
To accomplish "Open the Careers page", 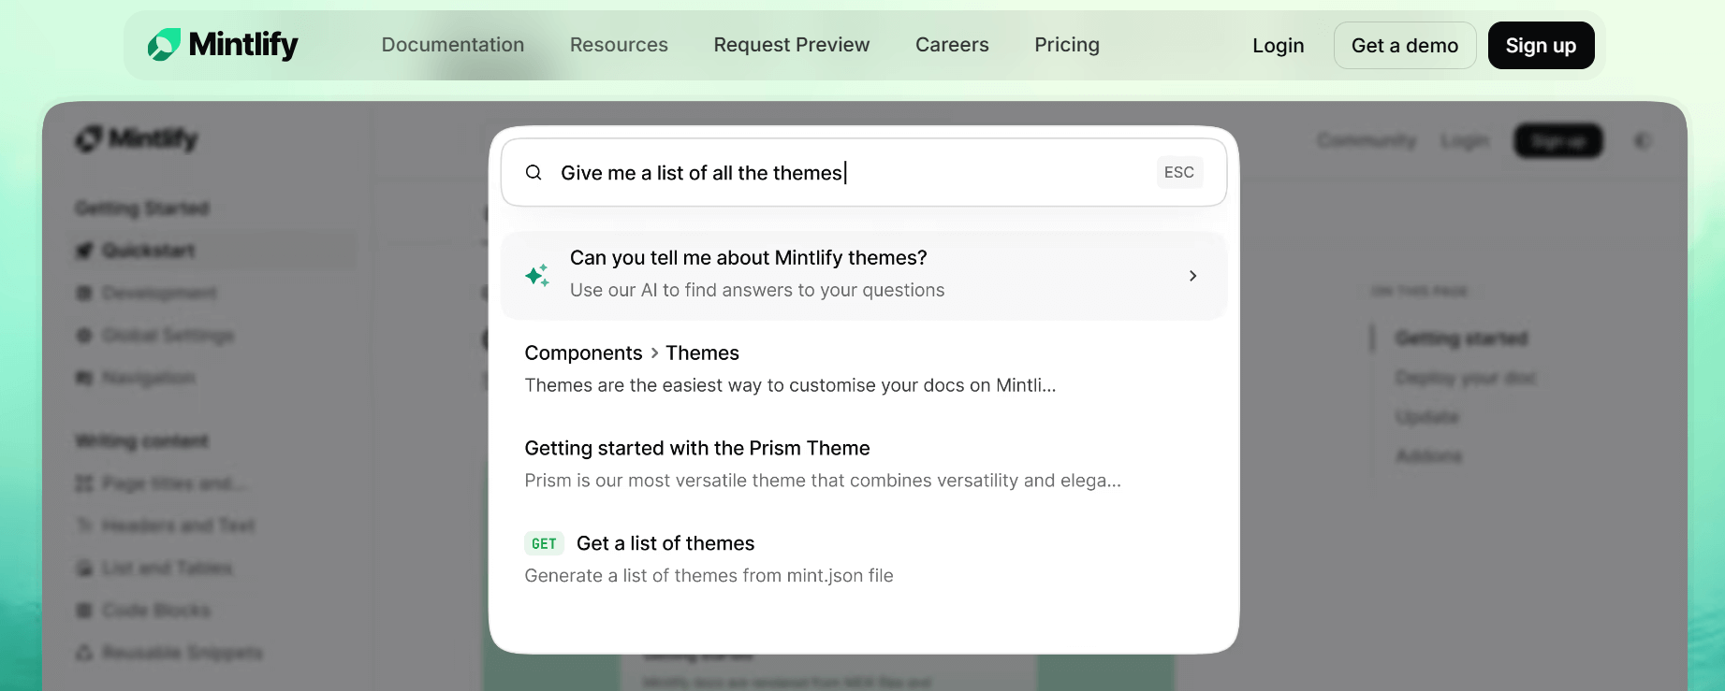I will point(952,45).
